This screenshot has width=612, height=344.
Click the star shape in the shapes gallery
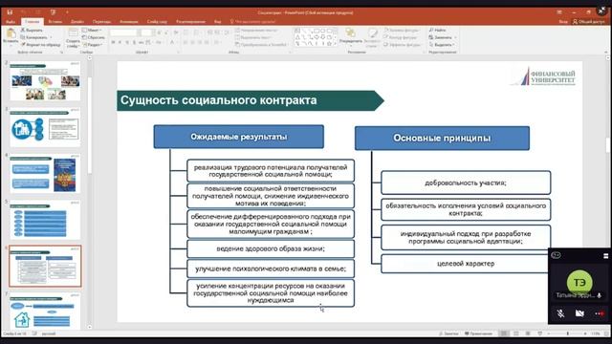(x=329, y=44)
